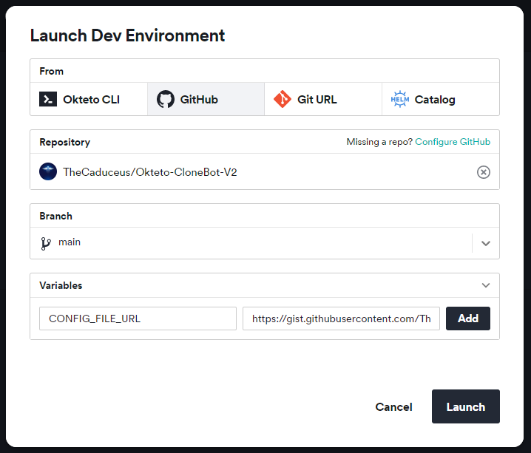Open the Configure GitHub link
Screen dimensions: 531x453
(x=453, y=142)
